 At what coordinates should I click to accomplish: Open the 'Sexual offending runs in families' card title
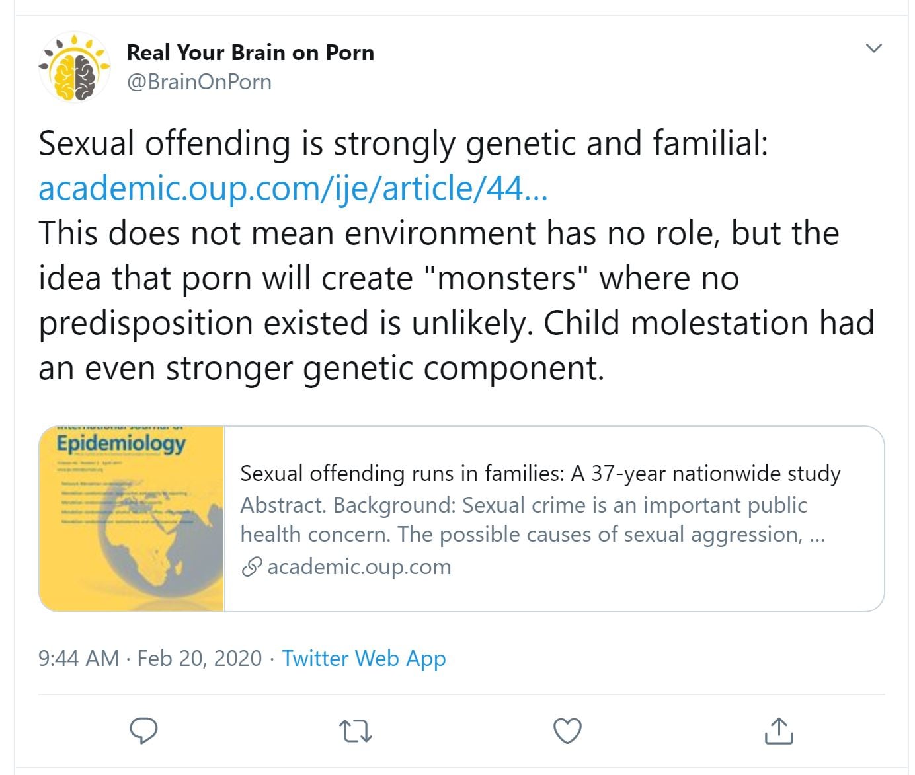pyautogui.click(x=540, y=474)
